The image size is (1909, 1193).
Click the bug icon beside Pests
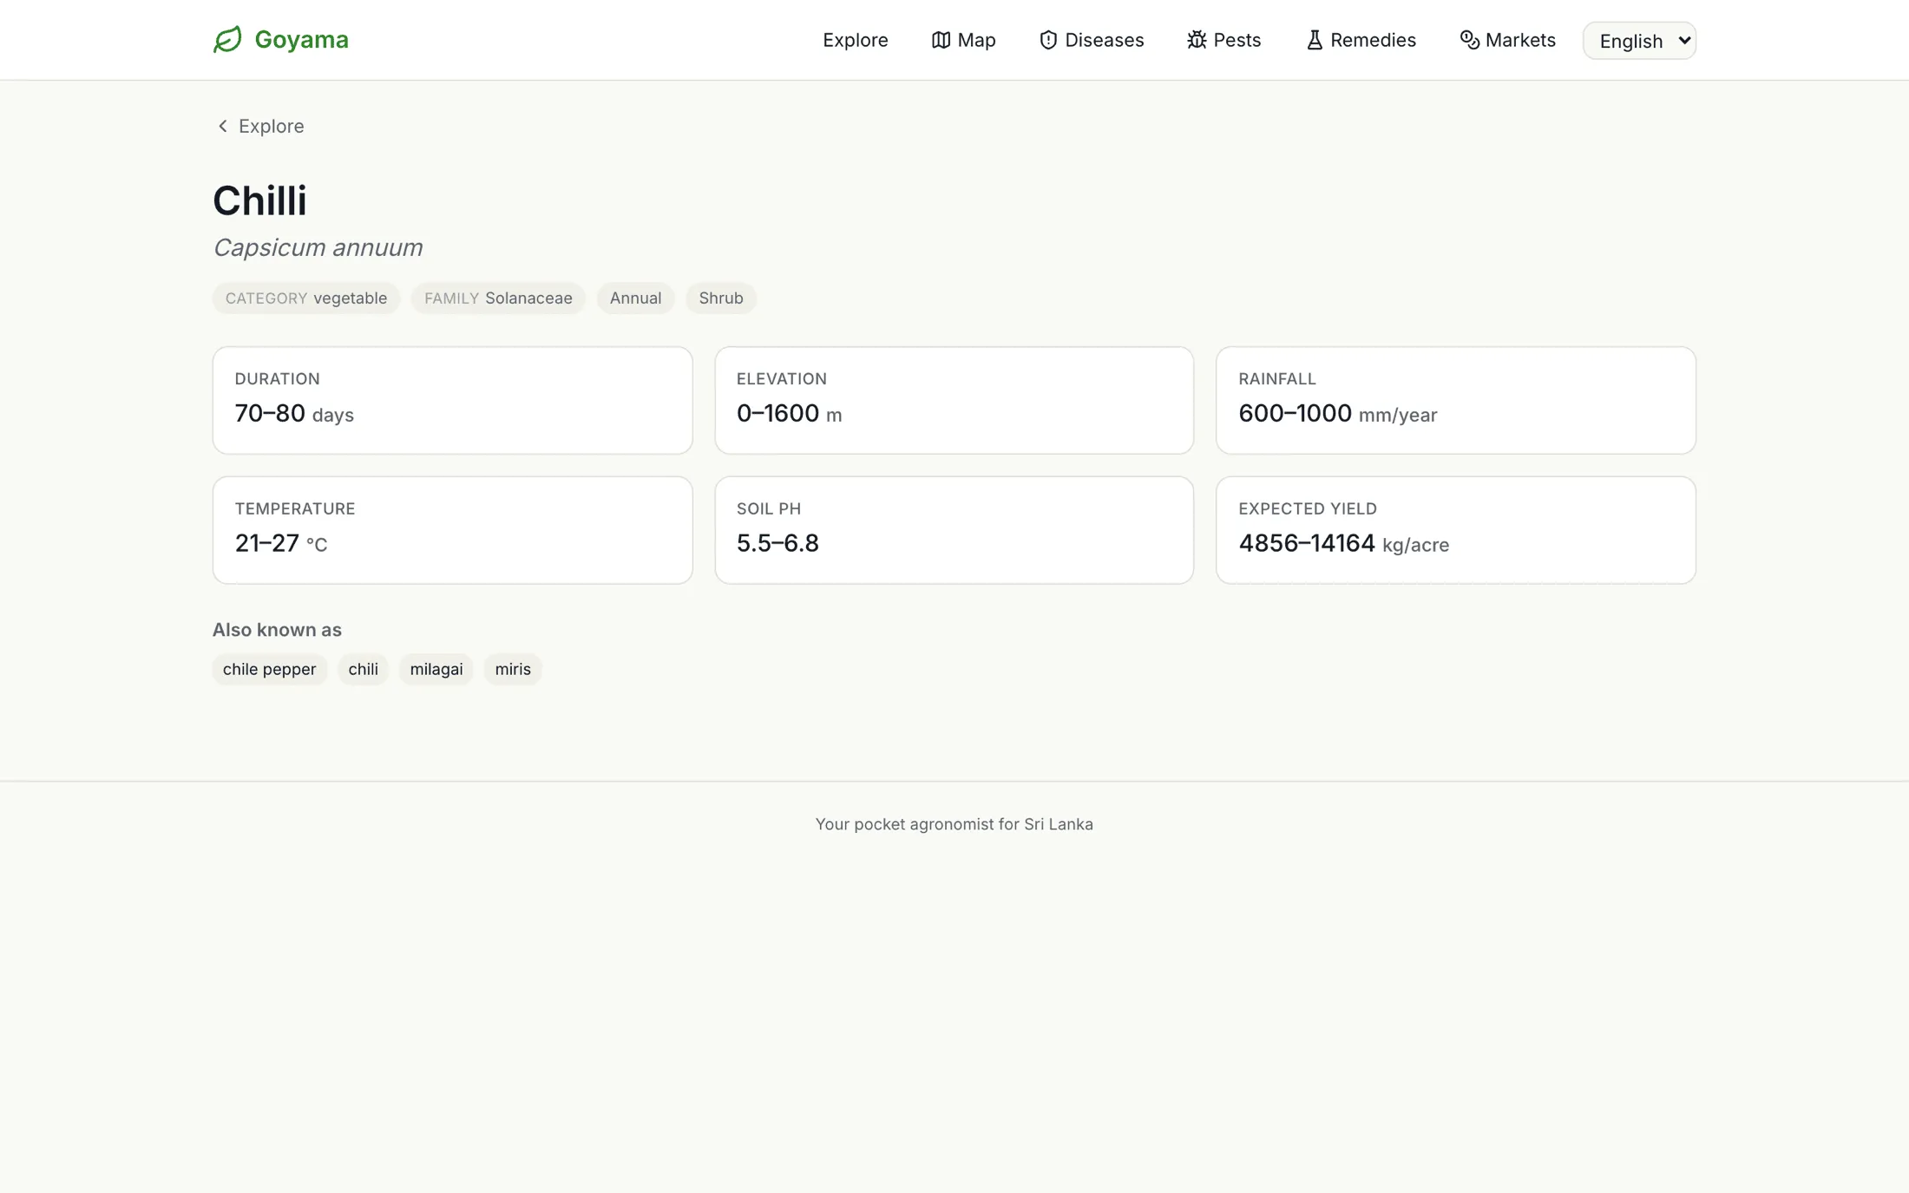tap(1197, 40)
